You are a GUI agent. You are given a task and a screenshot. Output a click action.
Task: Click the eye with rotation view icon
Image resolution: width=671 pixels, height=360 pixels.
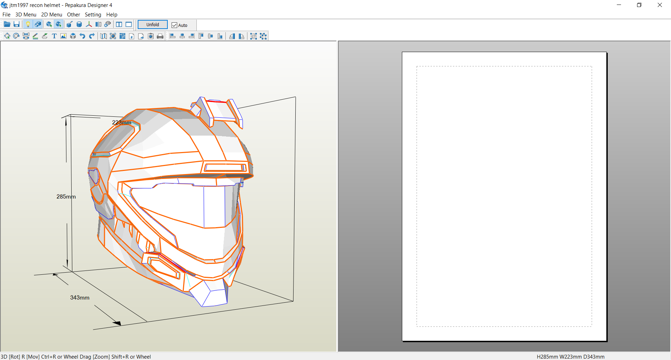click(x=108, y=24)
